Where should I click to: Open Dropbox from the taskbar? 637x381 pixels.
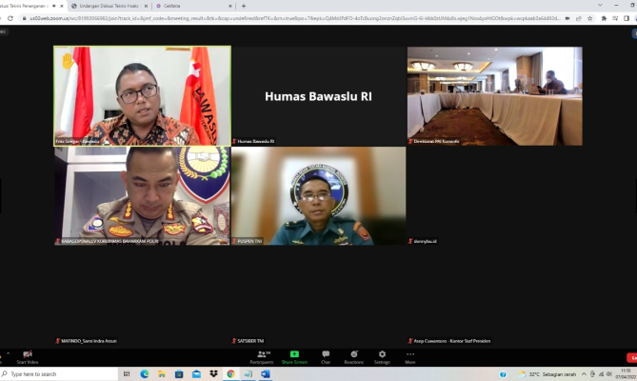coord(213,374)
